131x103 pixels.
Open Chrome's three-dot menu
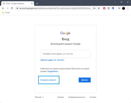(x=128, y=8)
